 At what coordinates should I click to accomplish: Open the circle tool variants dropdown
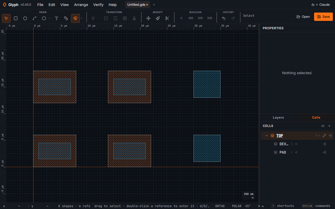pyautogui.click(x=49, y=18)
